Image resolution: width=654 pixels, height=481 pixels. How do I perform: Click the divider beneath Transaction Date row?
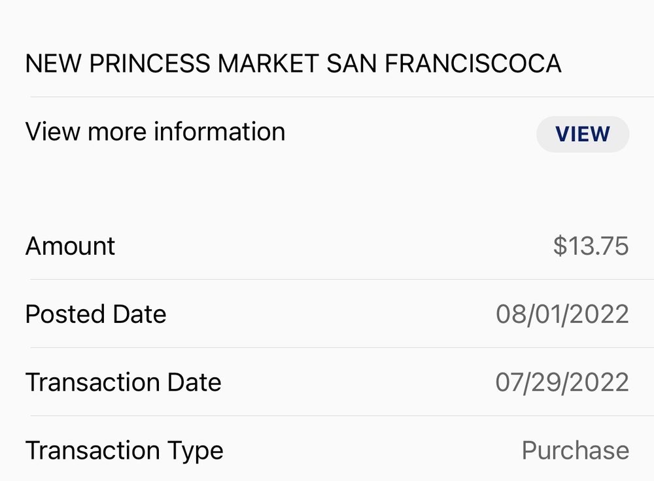[340, 416]
